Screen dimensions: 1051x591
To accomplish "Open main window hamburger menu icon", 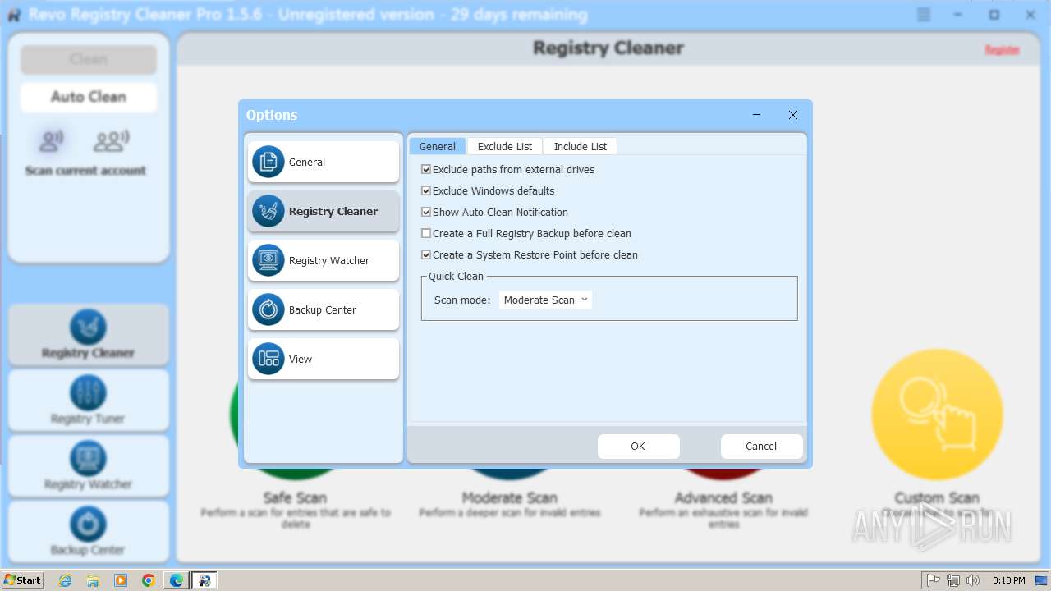I will 924,15.
